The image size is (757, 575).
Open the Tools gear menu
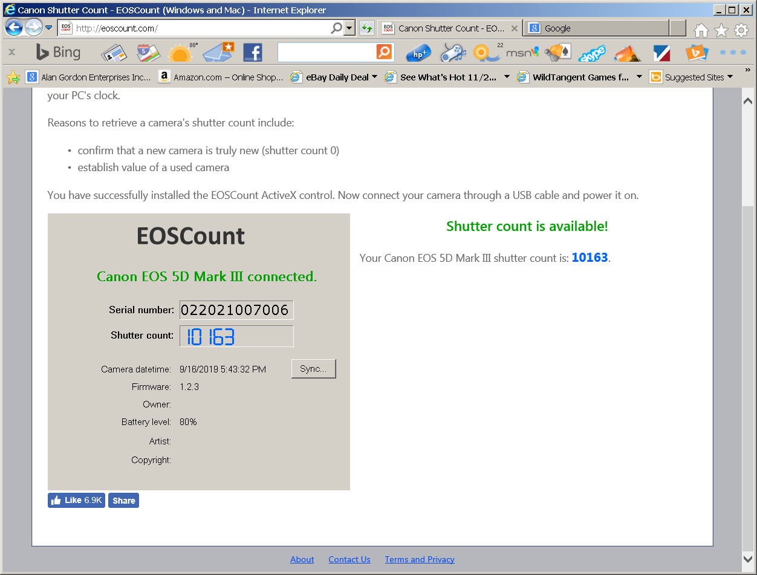(x=741, y=30)
